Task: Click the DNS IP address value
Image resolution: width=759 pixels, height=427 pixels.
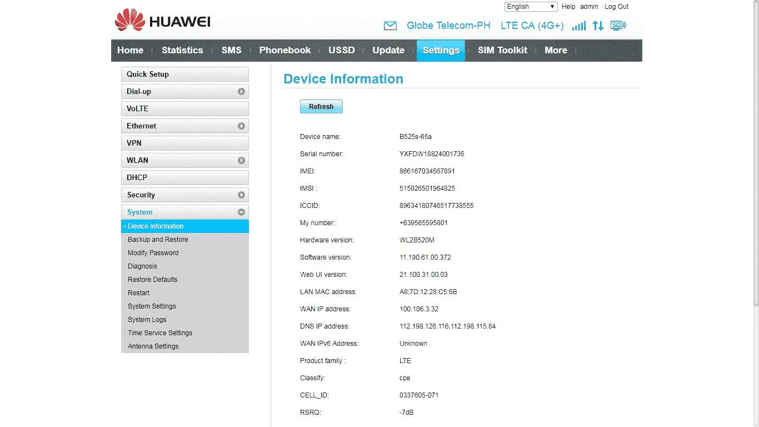Action: 448,326
